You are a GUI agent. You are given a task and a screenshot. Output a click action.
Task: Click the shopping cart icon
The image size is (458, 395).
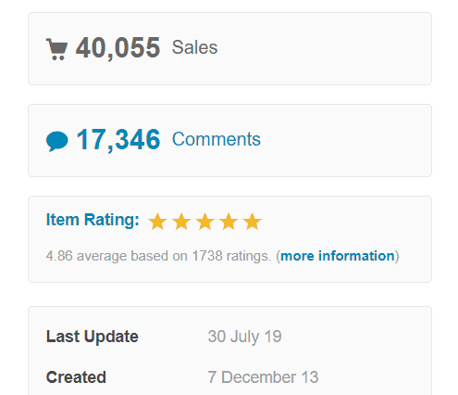tap(56, 49)
